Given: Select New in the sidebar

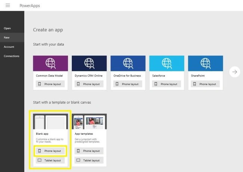Looking at the screenshot, I should click(x=12, y=37).
